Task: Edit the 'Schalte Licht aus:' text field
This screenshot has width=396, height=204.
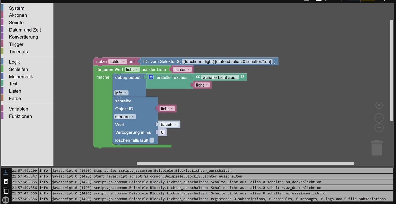Action: [219, 77]
